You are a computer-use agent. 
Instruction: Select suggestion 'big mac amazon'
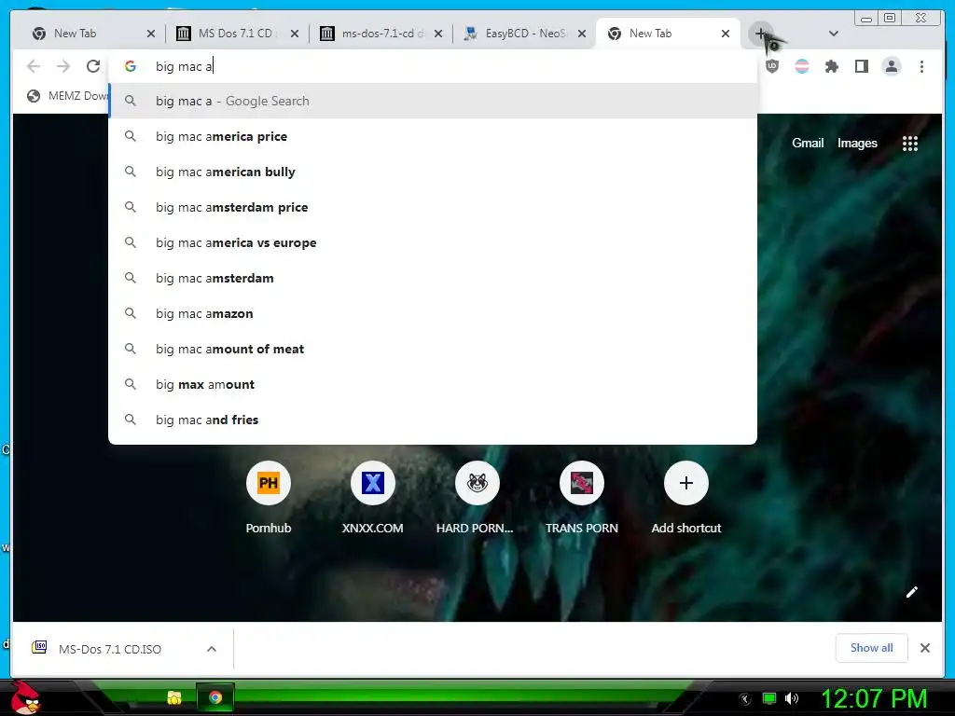(433, 313)
